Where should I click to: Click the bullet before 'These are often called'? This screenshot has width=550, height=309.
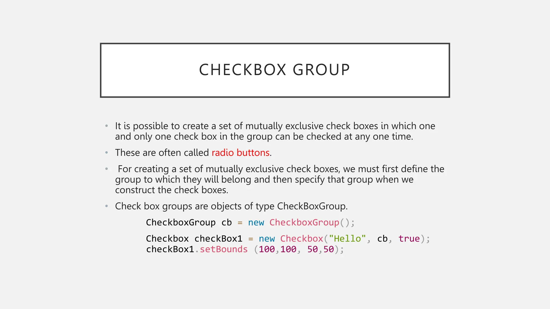coord(107,153)
